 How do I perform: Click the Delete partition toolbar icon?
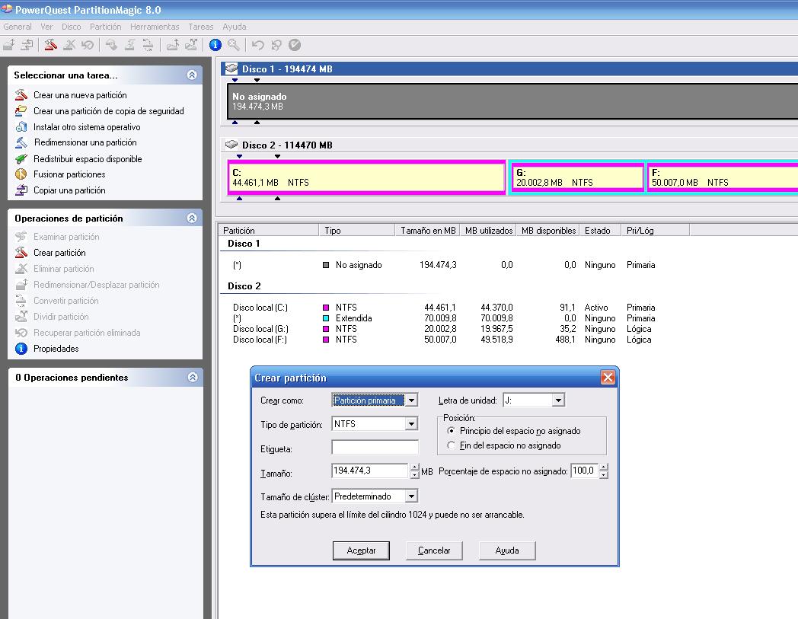[x=69, y=45]
